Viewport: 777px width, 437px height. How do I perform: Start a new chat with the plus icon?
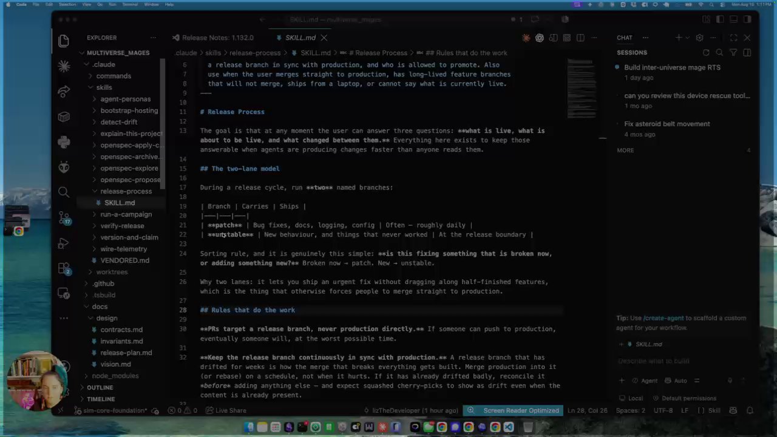pyautogui.click(x=678, y=38)
